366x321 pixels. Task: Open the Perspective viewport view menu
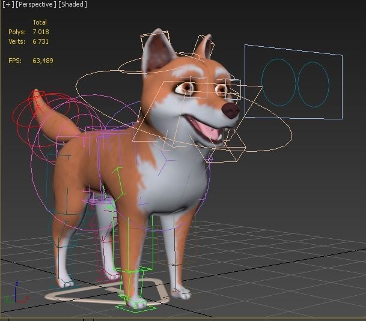(36, 4)
